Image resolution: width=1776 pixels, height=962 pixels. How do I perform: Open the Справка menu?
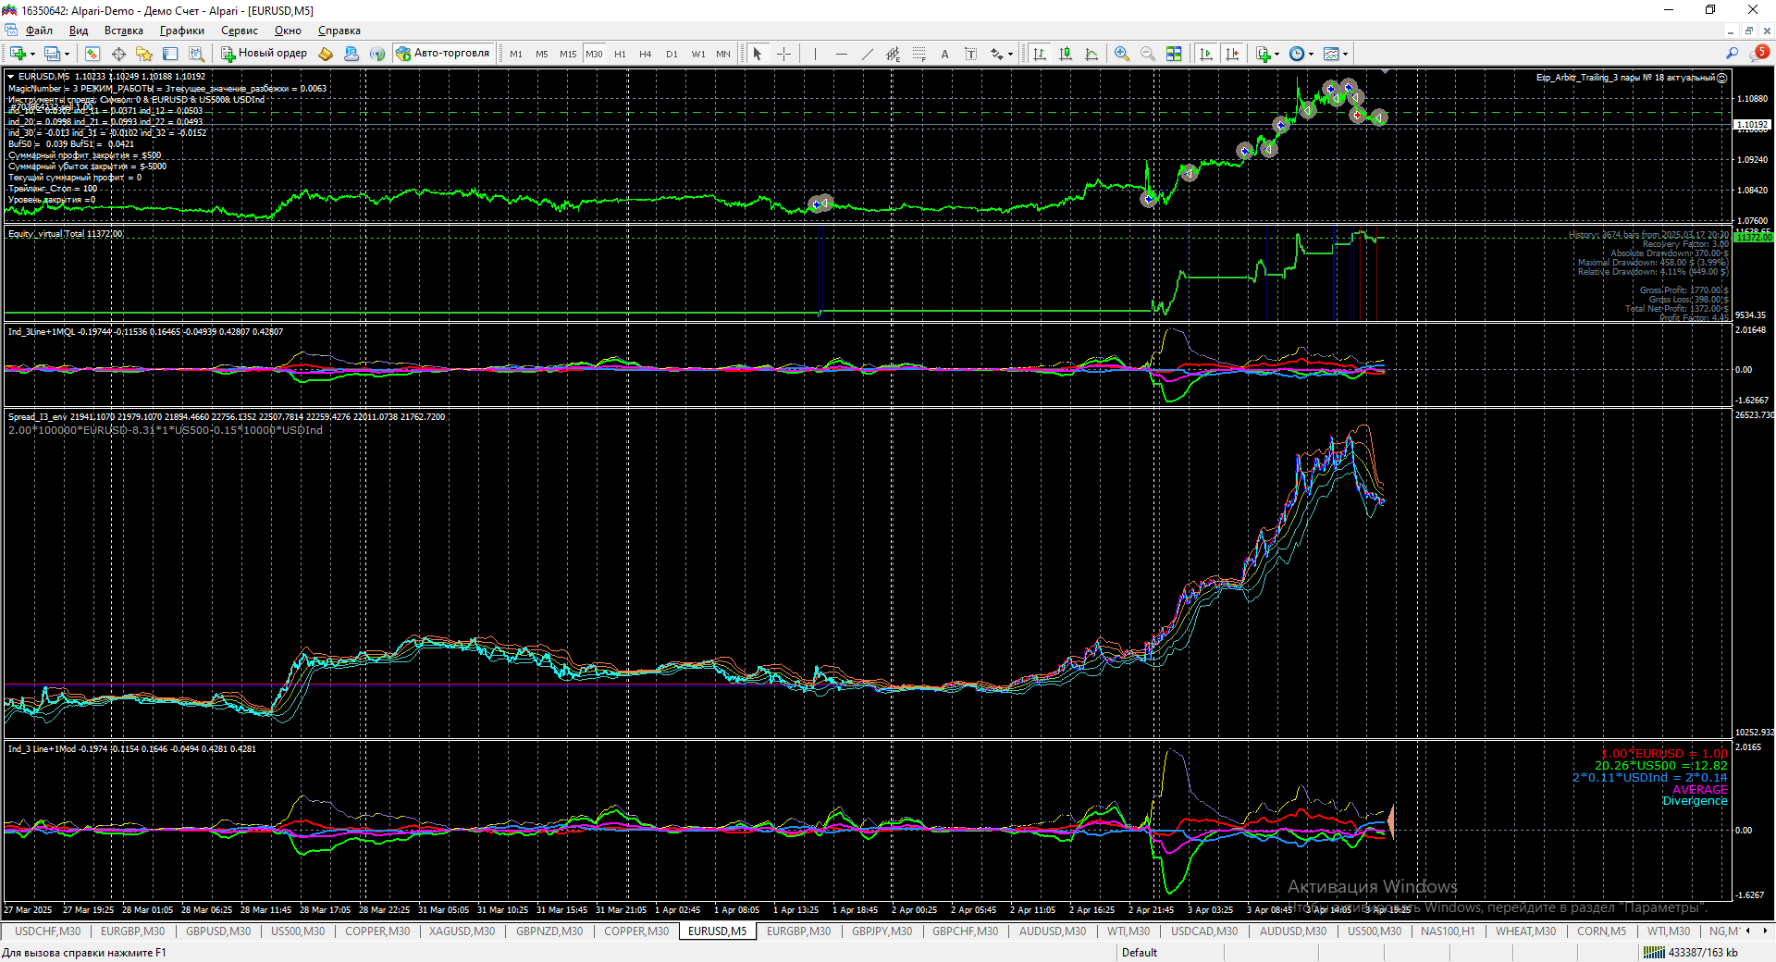(x=339, y=31)
